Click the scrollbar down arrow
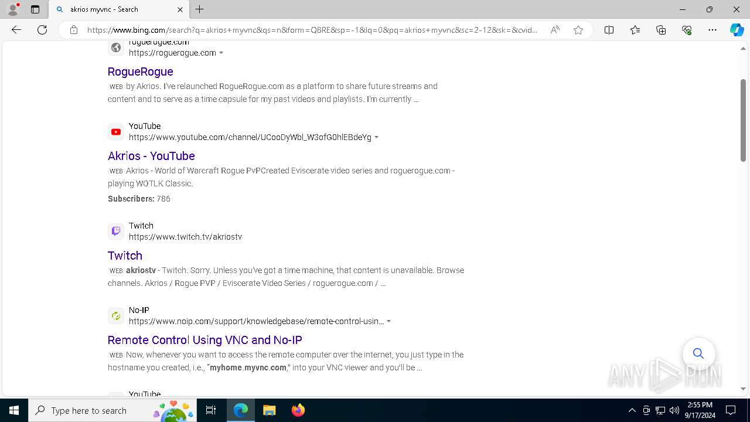 coord(743,389)
